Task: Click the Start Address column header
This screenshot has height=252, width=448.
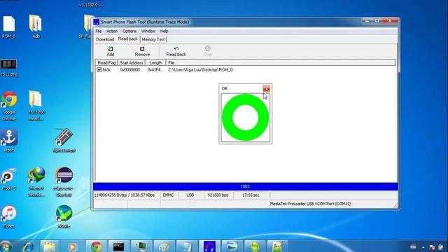Action: 132,62
